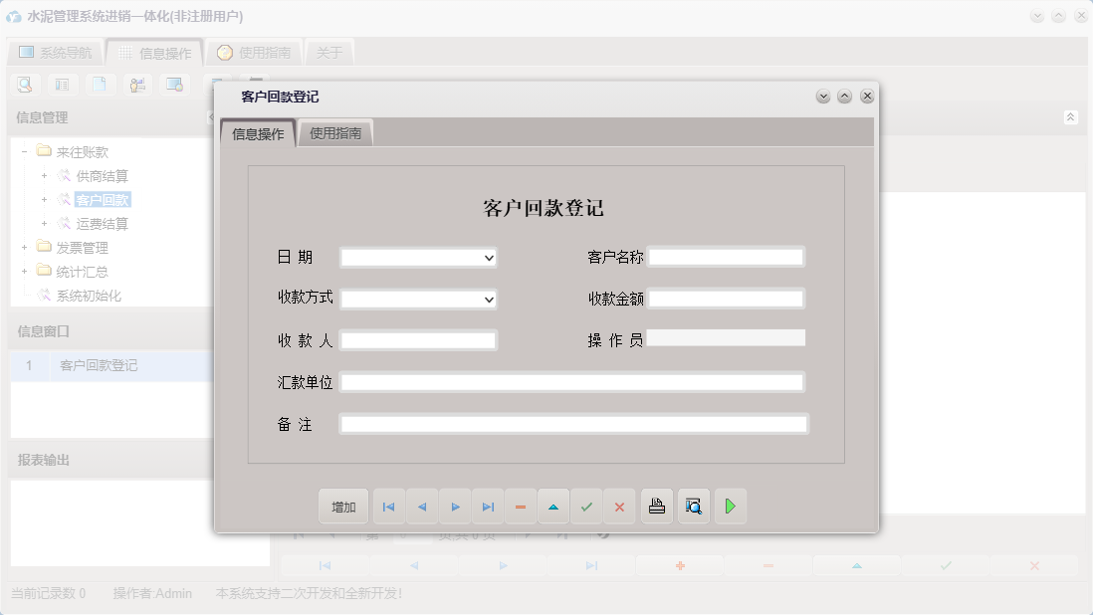This screenshot has width=1093, height=615.
Task: Confirm the record with the green checkmark icon
Action: pyautogui.click(x=586, y=506)
